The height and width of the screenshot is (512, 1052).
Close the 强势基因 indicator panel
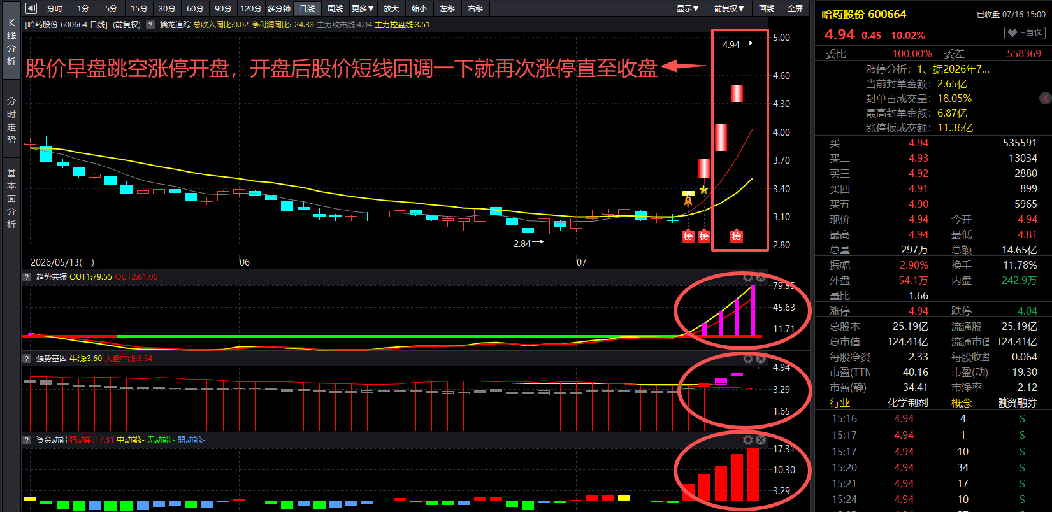tap(761, 359)
